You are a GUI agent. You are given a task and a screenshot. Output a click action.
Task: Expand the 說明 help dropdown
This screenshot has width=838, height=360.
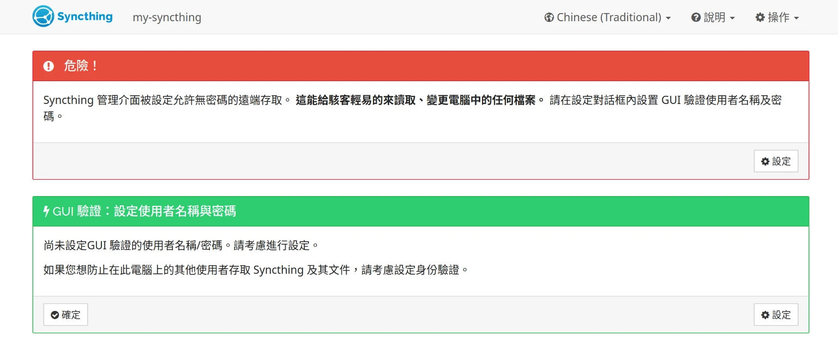click(x=714, y=17)
